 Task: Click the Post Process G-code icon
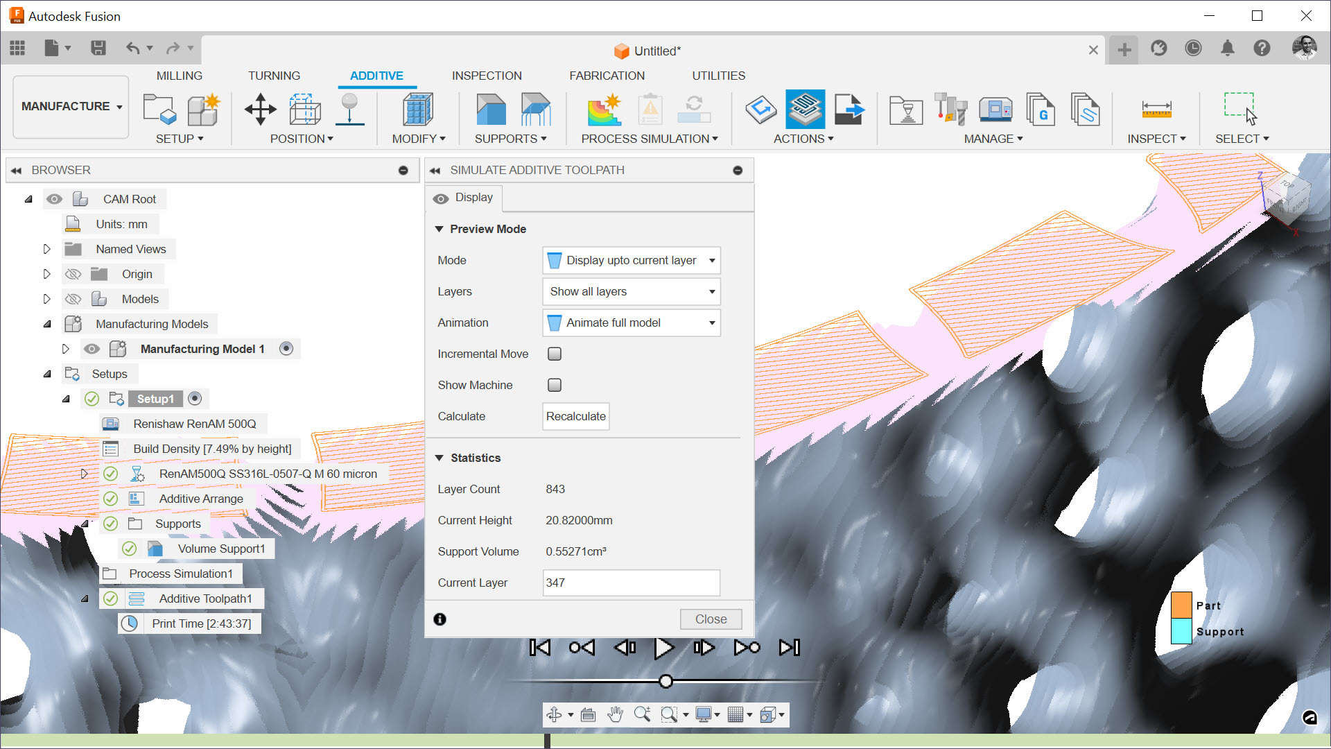(849, 109)
